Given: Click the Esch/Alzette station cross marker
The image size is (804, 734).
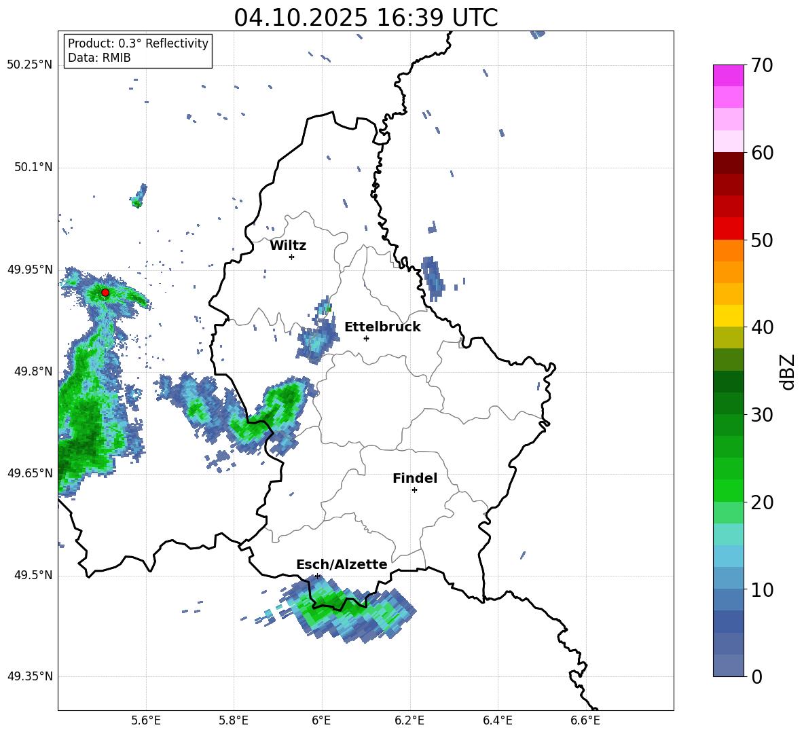Looking at the screenshot, I should pos(317,576).
